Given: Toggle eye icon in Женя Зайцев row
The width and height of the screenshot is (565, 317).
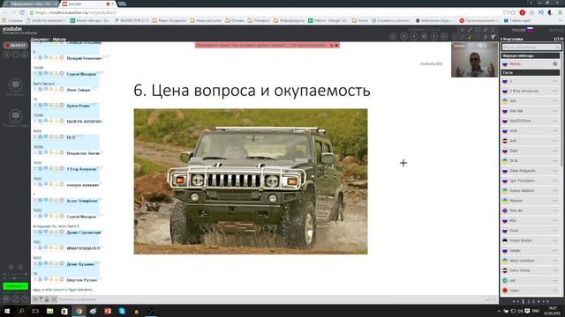Looking at the screenshot, I should coord(46,89).
